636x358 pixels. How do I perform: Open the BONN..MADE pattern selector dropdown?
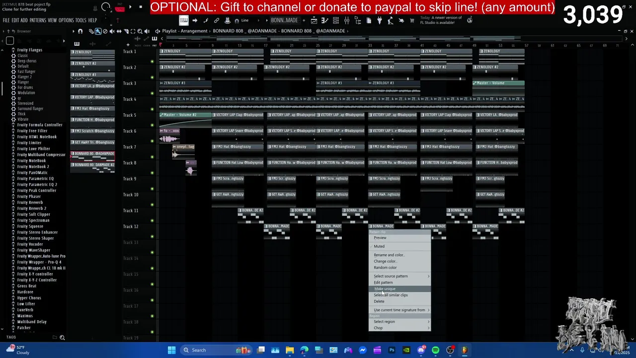click(x=284, y=20)
